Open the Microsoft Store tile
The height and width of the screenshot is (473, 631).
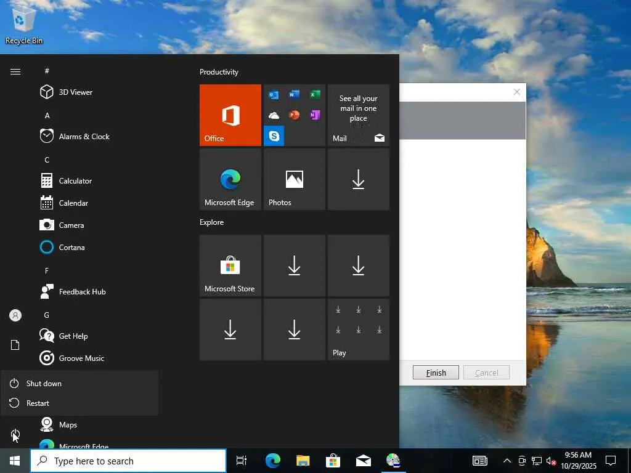coord(230,265)
